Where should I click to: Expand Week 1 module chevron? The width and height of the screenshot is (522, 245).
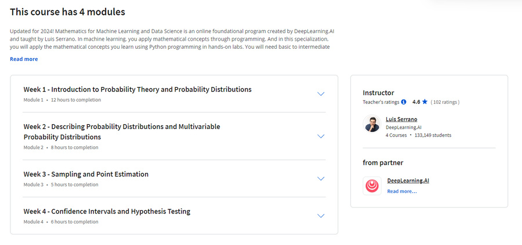pos(321,94)
